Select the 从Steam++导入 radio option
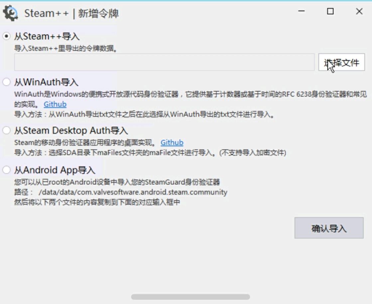 (6, 36)
